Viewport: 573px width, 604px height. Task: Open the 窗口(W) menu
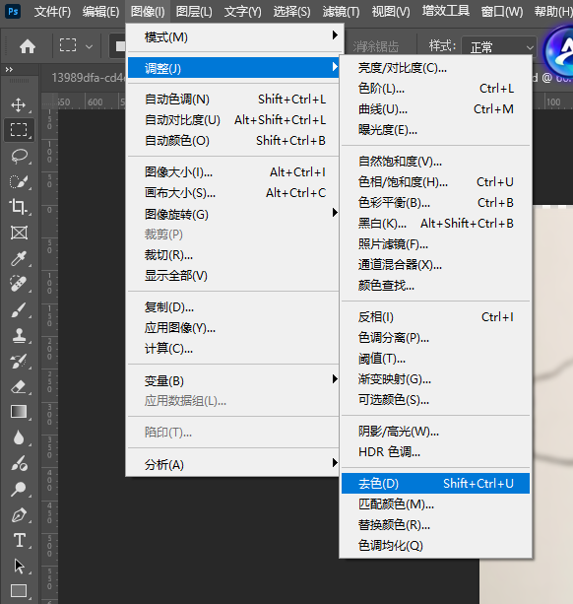point(502,12)
